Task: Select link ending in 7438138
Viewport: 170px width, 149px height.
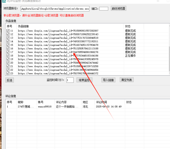Action: 58,70
